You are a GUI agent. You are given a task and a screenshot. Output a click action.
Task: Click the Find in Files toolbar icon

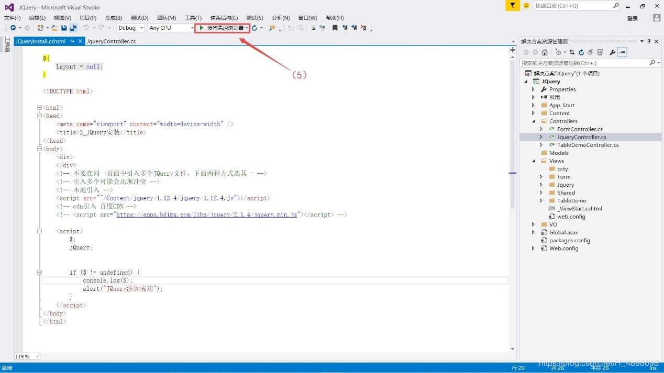[272, 28]
